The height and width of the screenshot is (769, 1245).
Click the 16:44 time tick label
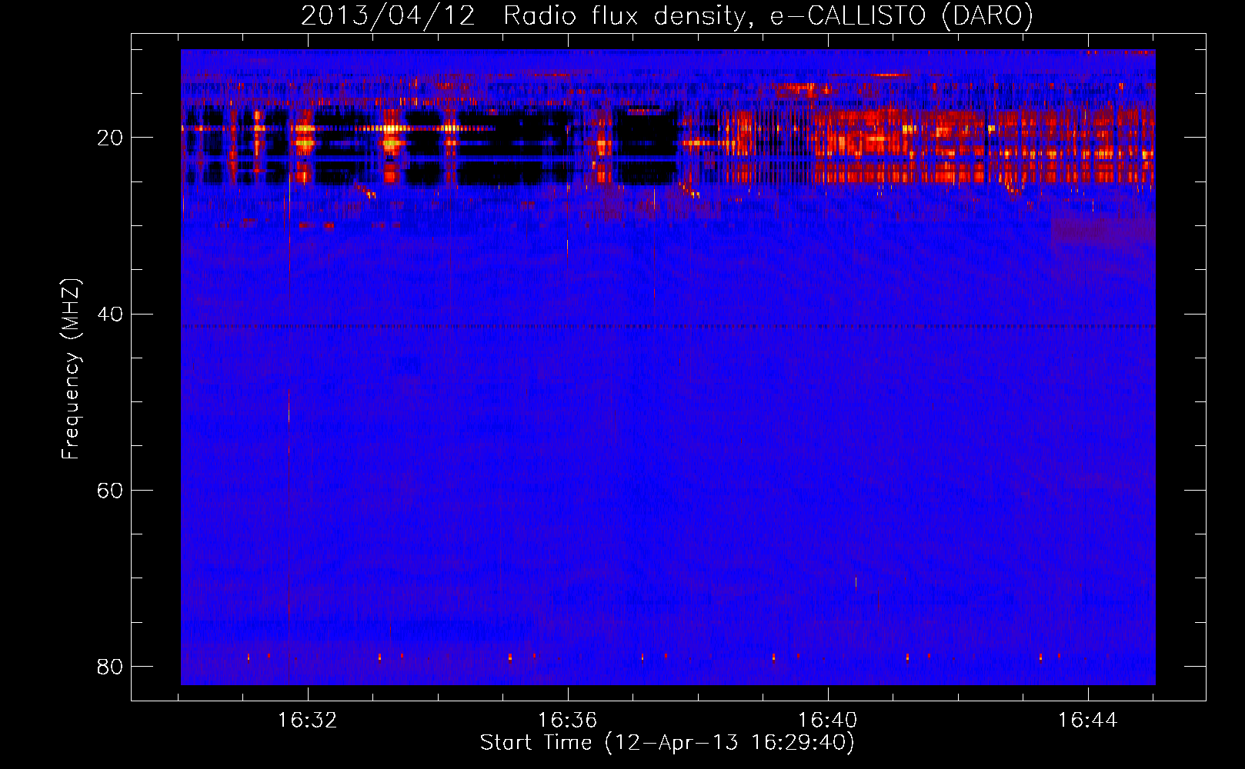click(x=1088, y=721)
